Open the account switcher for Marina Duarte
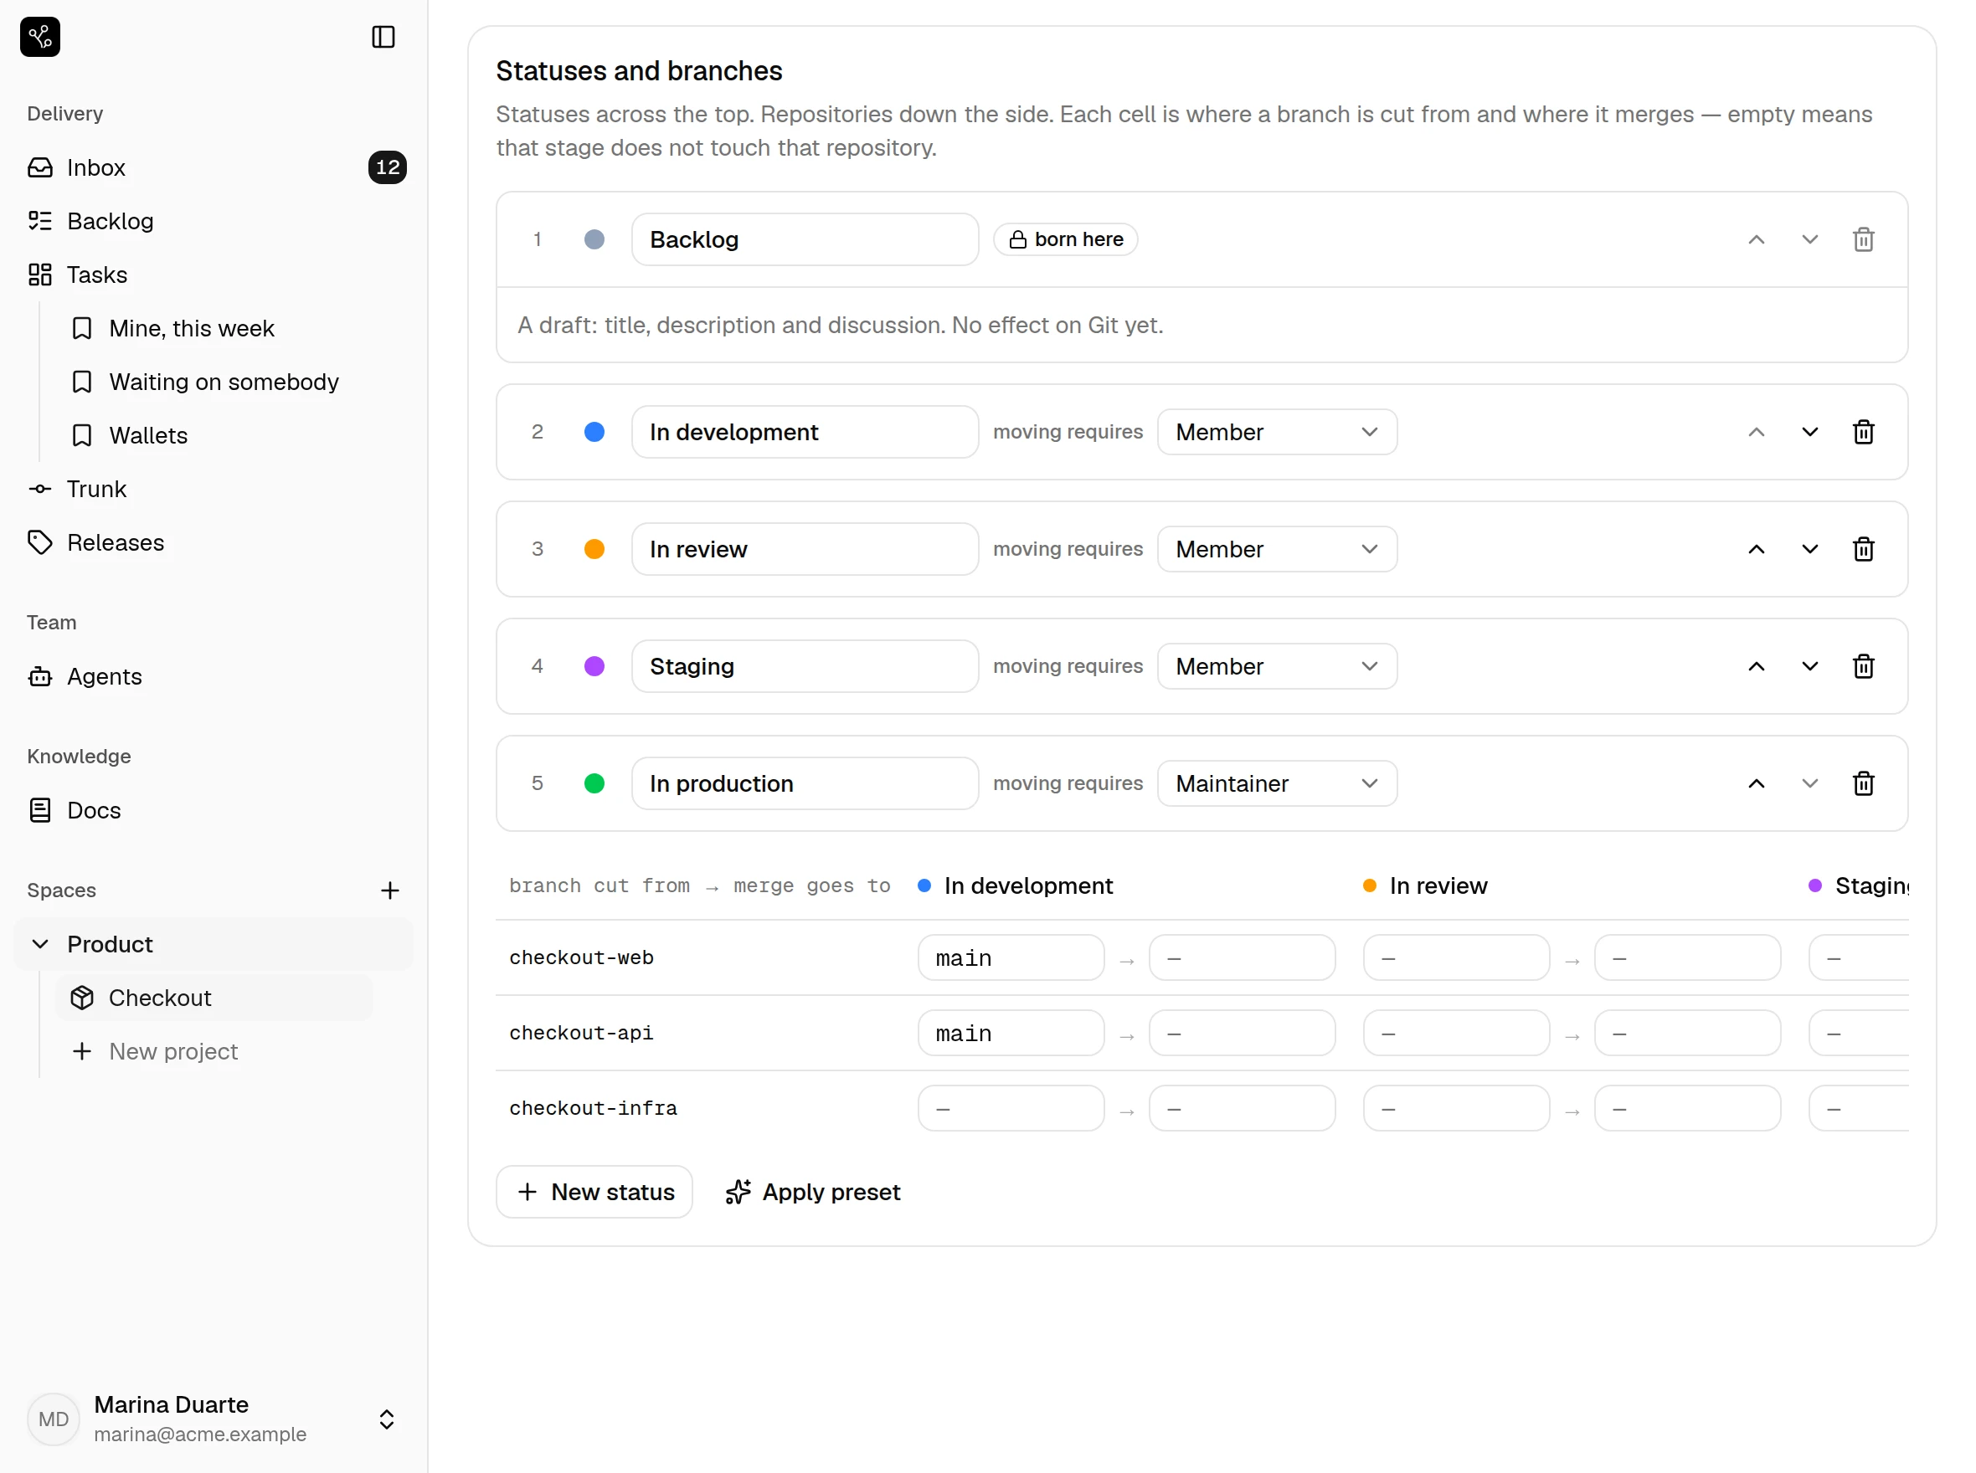The height and width of the screenshot is (1473, 1976). tap(386, 1419)
